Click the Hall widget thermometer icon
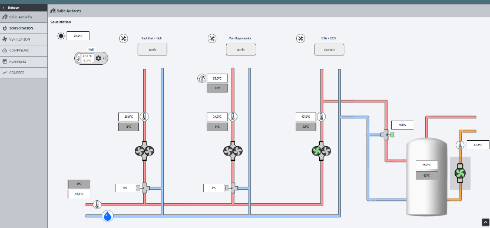Viewport: 490px width, 228px height. (x=78, y=58)
